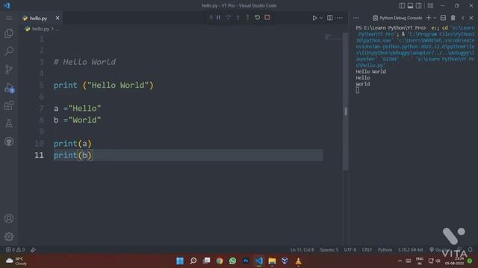Expand the new terminal launch profile dropdown
This screenshot has width=478, height=268.
[x=435, y=18]
